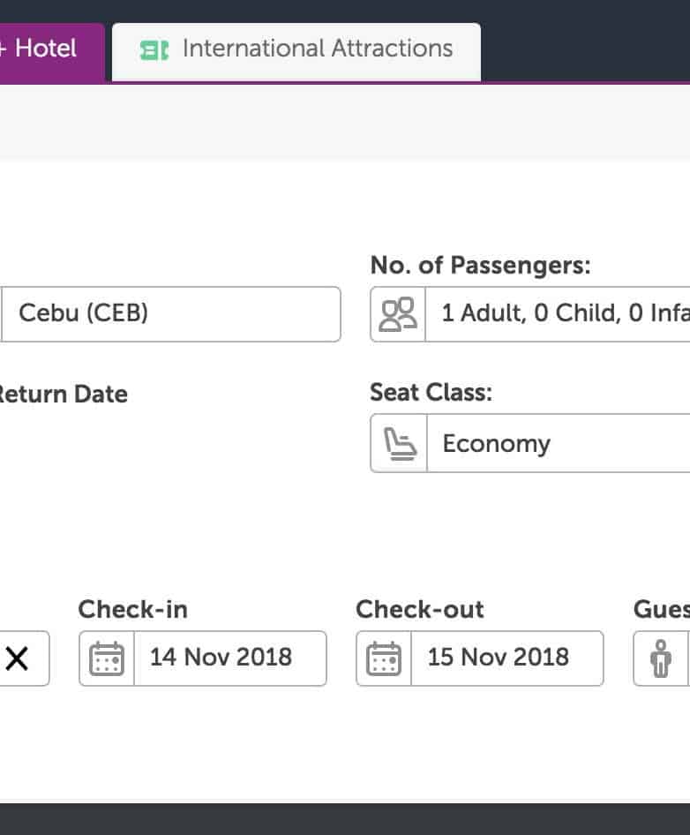This screenshot has width=690, height=835.
Task: Open the Check-out calendar icon
Action: 384,658
